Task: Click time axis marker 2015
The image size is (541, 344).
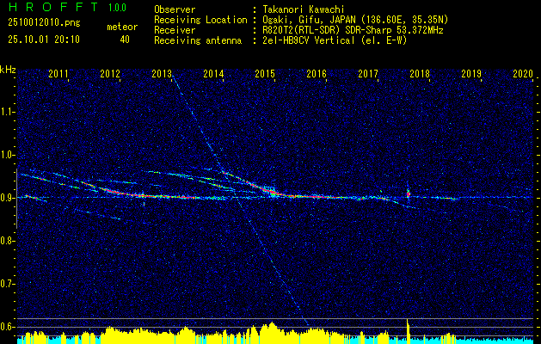Action: click(x=265, y=73)
